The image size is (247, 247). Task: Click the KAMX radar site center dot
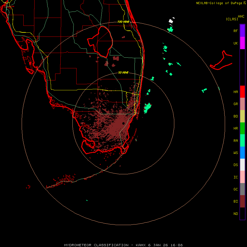(123, 123)
